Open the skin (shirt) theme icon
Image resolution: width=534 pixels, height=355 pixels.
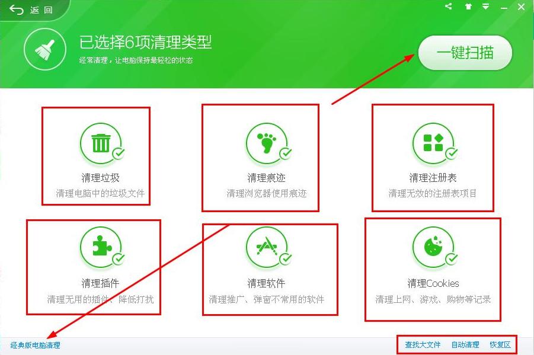point(468,7)
